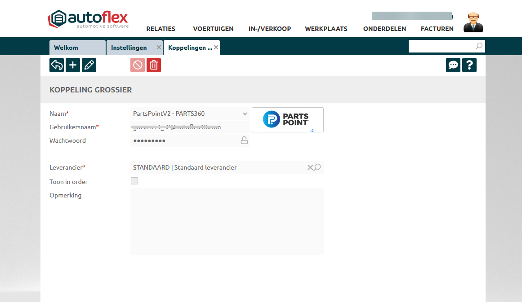Enable the Toon in order checkbox
The image size is (522, 302).
134,181
